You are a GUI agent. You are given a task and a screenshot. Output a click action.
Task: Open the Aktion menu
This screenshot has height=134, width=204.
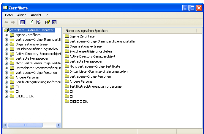(x=22, y=15)
